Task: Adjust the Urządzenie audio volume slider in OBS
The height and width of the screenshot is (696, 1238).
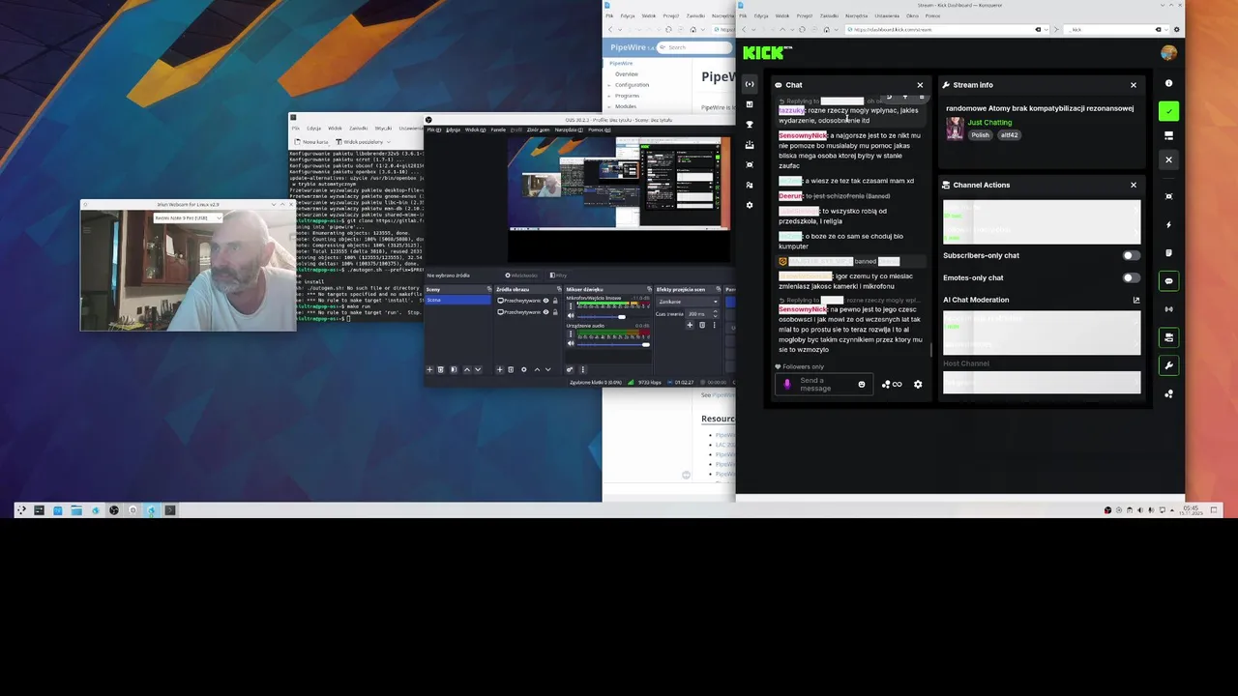Action: (612, 344)
